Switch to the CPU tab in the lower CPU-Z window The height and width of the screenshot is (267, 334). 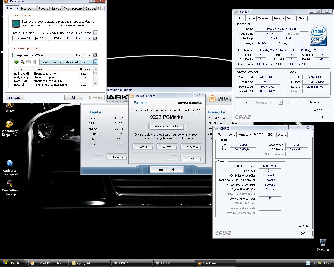click(219, 135)
